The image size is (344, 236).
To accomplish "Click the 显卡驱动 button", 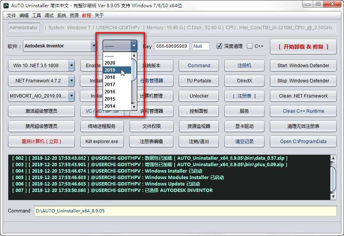I will pos(244,126).
